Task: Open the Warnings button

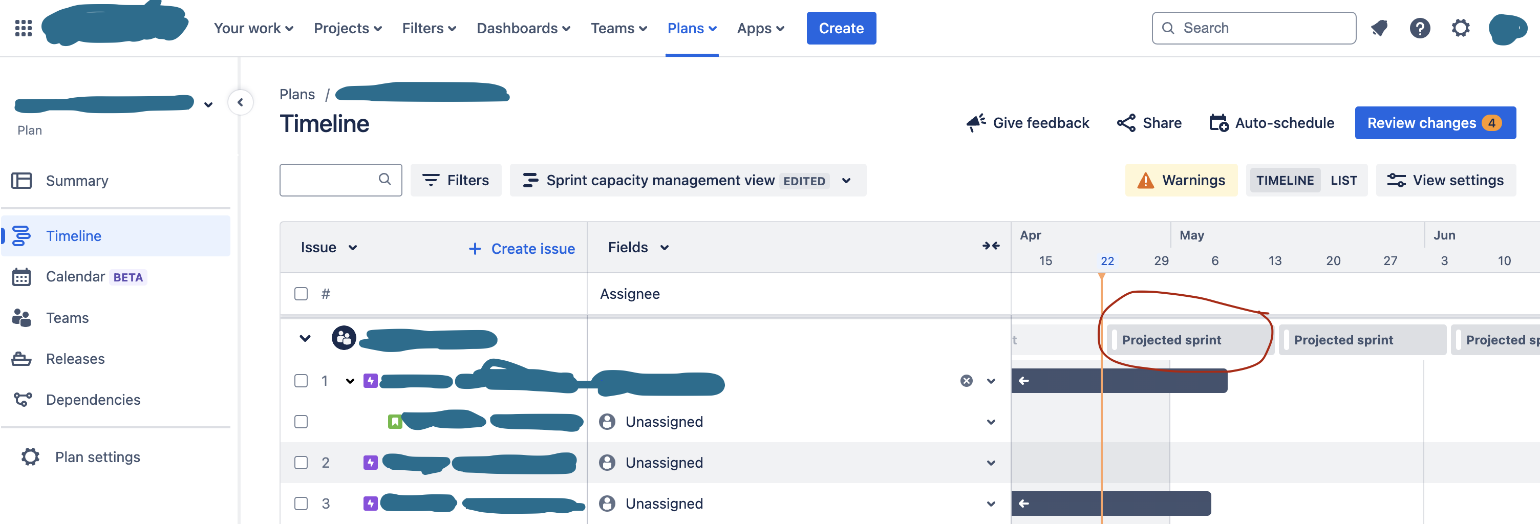Action: [1181, 181]
